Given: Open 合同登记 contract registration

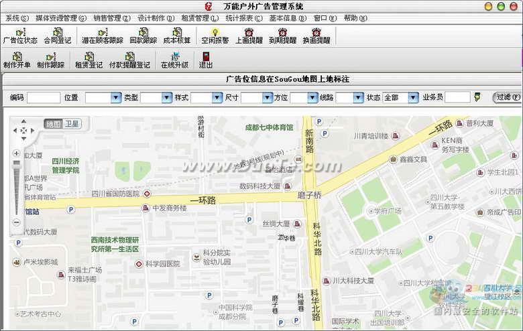Looking at the screenshot, I should [x=58, y=36].
